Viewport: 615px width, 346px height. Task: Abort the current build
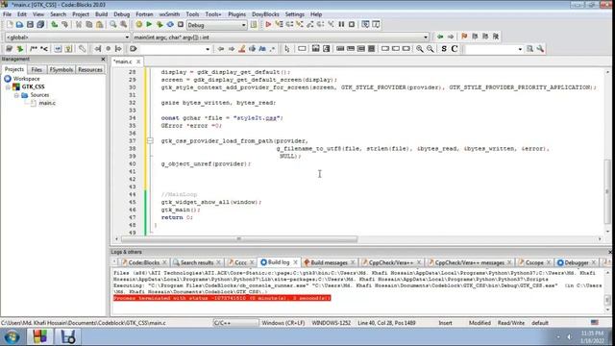pyautogui.click(x=181, y=24)
